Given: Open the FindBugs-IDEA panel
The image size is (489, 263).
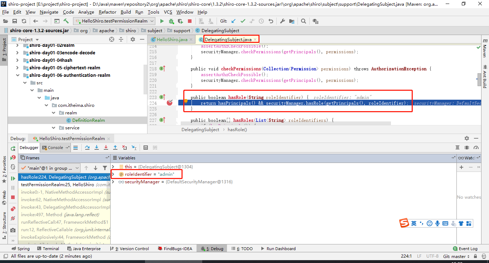Looking at the screenshot, I should tap(175, 249).
